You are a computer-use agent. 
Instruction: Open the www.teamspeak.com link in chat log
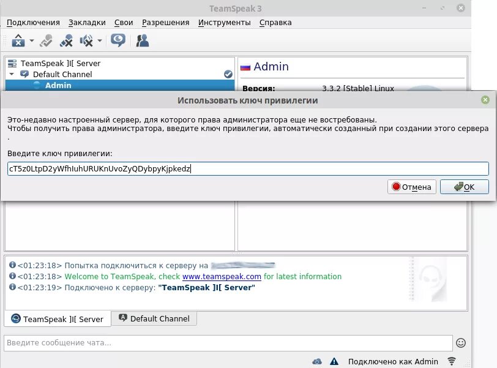click(x=222, y=276)
